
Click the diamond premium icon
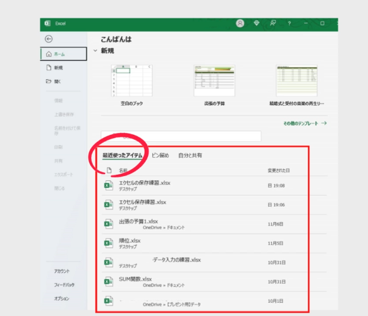coord(257,23)
